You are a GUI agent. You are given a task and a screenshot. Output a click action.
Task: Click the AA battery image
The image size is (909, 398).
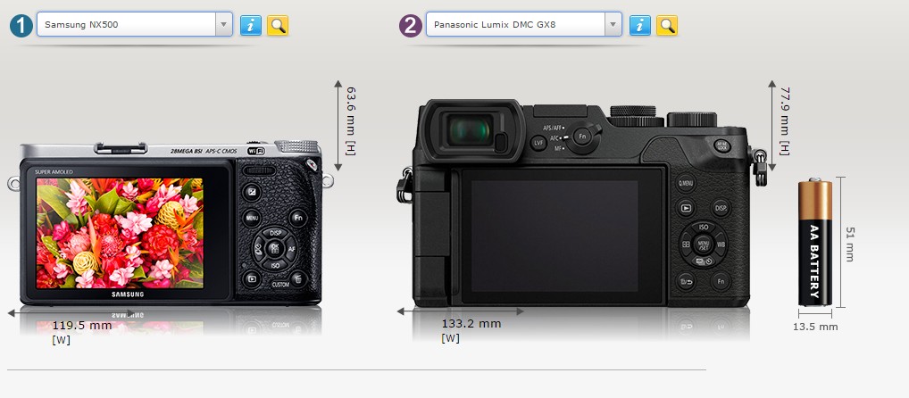(x=814, y=244)
